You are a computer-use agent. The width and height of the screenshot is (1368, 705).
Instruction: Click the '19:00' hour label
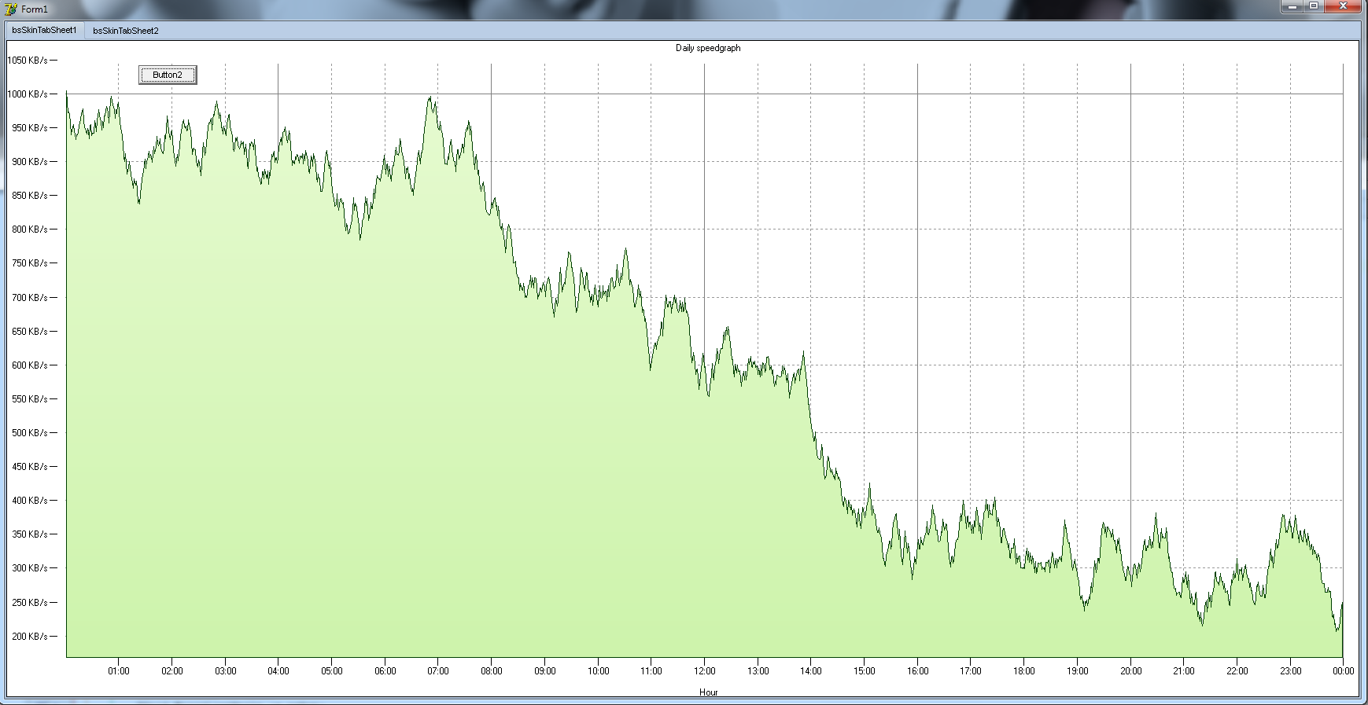(1078, 671)
